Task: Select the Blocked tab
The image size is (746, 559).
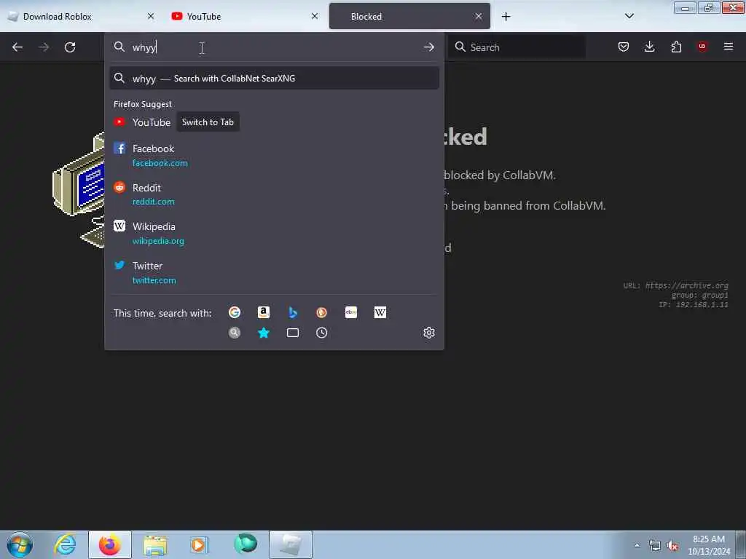Action: click(x=409, y=16)
